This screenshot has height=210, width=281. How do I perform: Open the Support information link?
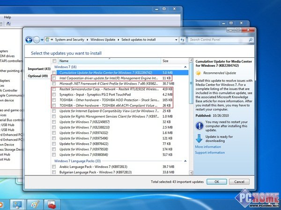[x=210, y=153]
